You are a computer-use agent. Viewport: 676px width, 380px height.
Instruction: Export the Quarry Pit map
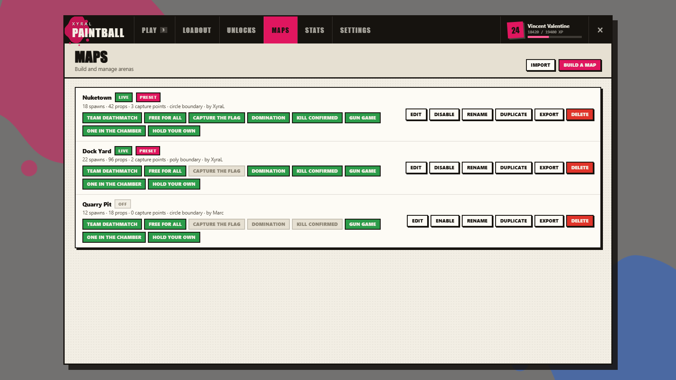[x=549, y=221]
